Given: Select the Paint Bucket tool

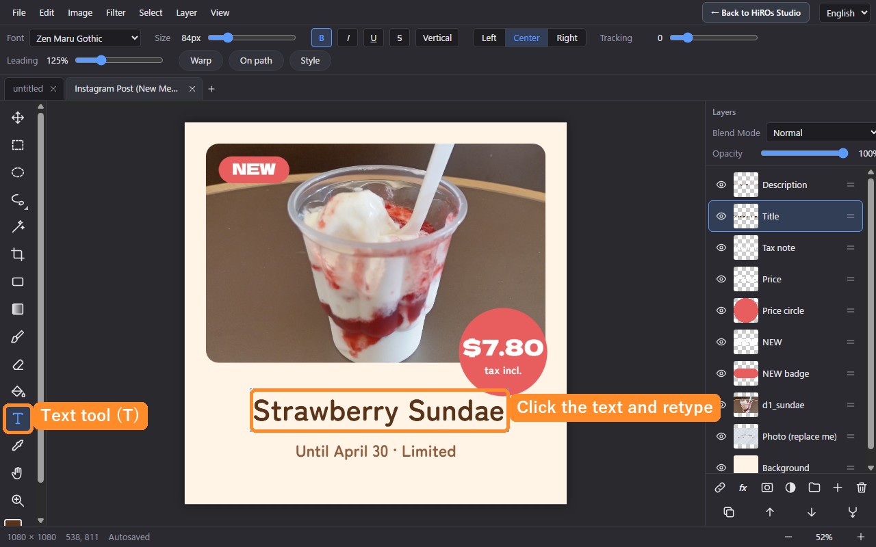Looking at the screenshot, I should coord(18,391).
